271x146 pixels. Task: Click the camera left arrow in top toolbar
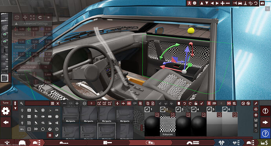212,3
